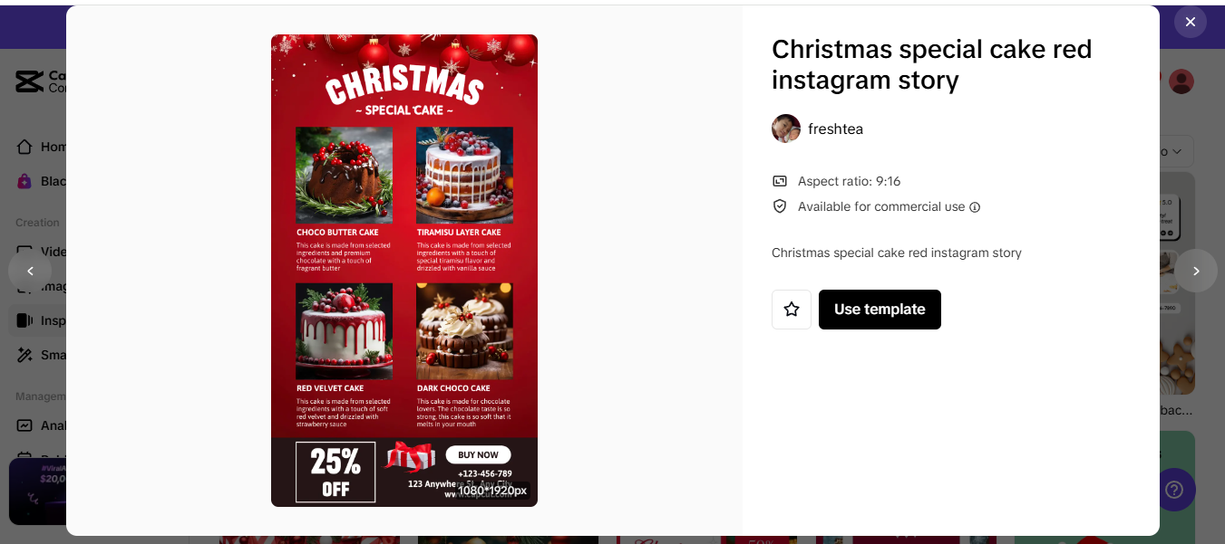Open freshtea creator avatar
Viewport: 1225px width, 544px height.
[786, 129]
